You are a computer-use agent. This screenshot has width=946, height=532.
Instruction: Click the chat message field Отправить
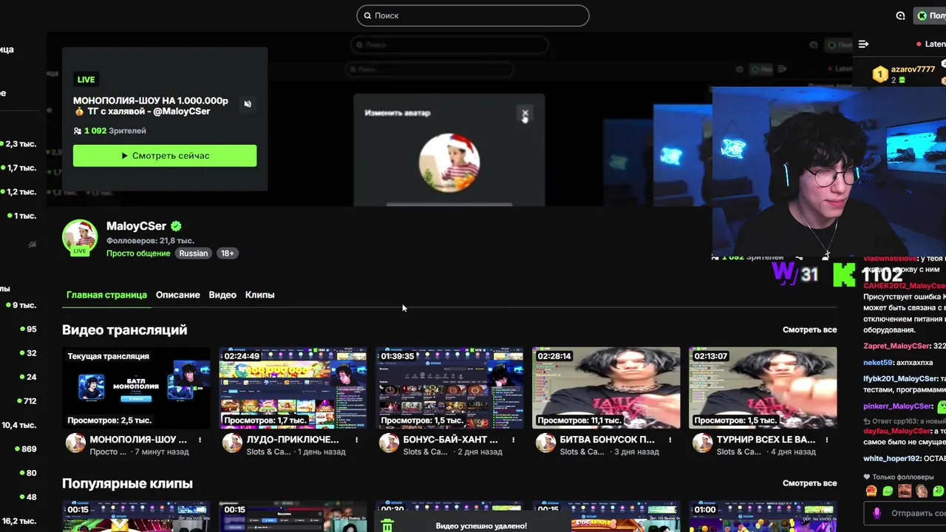905,513
